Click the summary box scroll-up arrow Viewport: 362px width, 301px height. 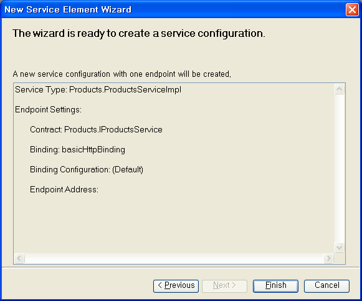(x=339, y=89)
